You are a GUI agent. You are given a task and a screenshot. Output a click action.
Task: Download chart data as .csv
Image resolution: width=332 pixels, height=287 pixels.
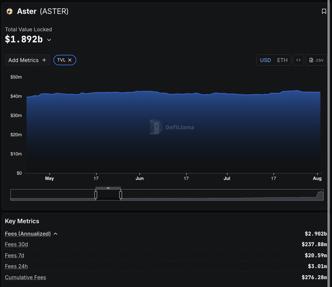pyautogui.click(x=316, y=60)
